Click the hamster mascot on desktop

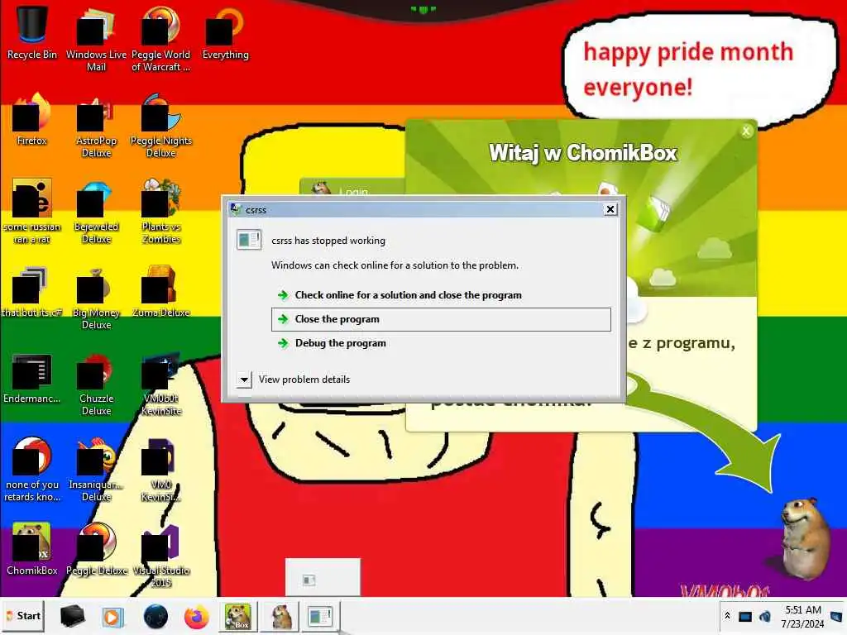[x=805, y=538]
